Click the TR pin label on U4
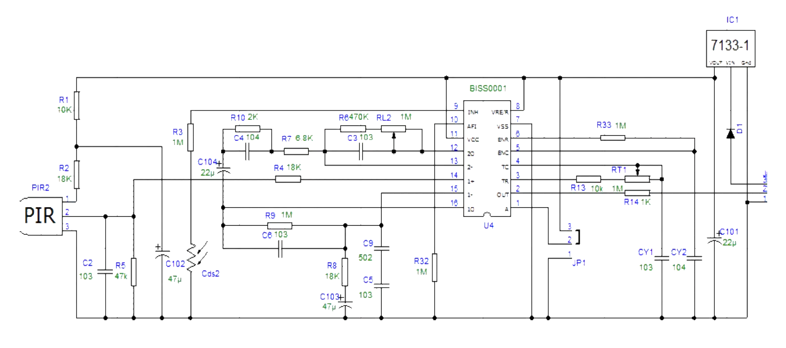Viewport: 786px width, 348px height. point(505,181)
